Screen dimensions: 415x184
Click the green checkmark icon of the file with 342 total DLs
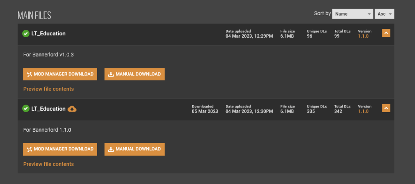(x=26, y=108)
